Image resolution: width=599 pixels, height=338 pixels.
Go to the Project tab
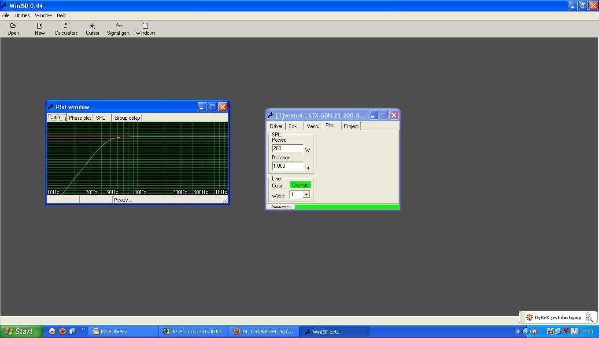point(351,126)
